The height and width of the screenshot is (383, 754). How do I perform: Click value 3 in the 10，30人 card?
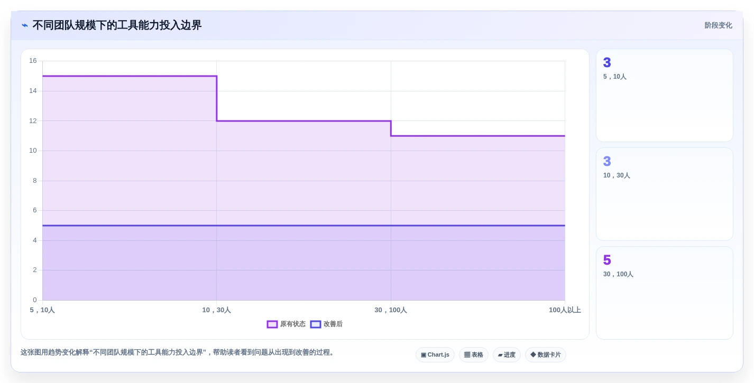click(x=607, y=162)
